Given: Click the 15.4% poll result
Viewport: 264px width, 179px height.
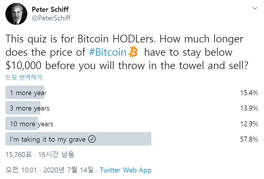Looking at the screenshot, I should (x=249, y=93).
